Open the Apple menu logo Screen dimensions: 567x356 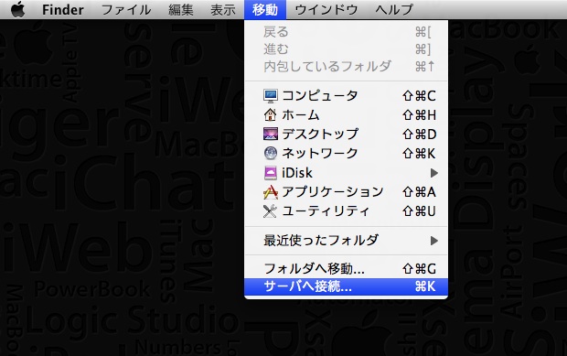click(x=17, y=9)
